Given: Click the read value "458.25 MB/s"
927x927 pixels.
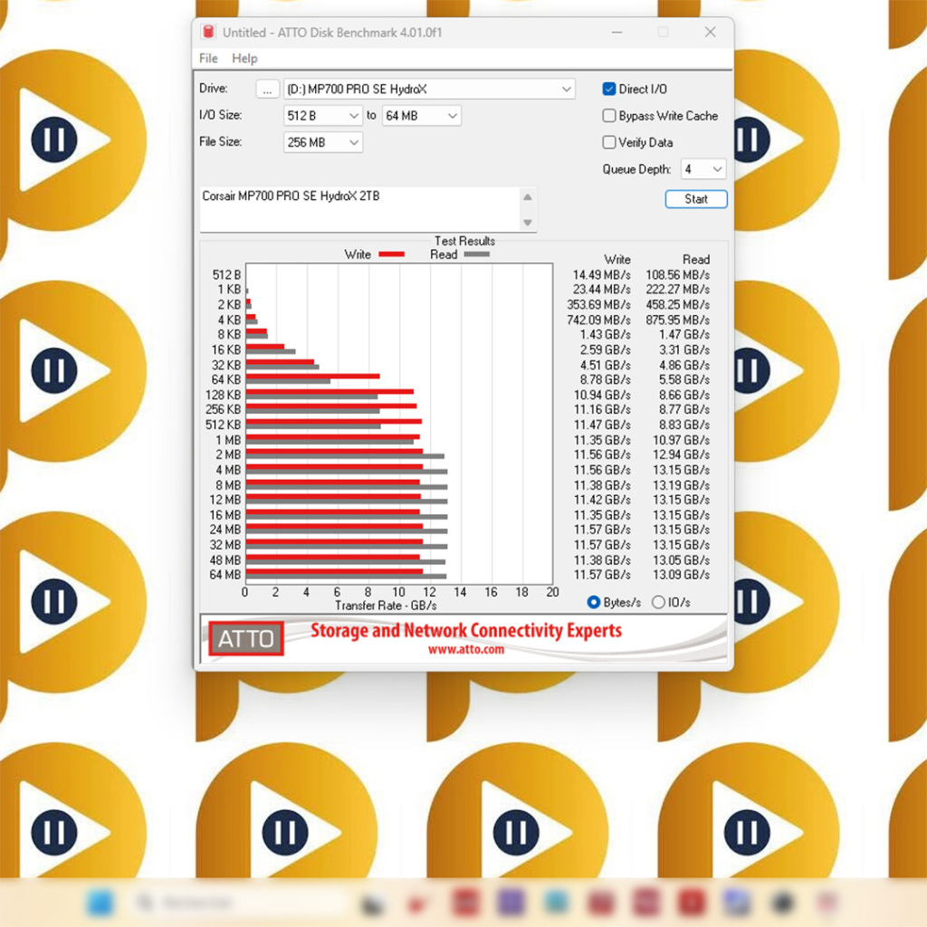Looking at the screenshot, I should tap(677, 305).
